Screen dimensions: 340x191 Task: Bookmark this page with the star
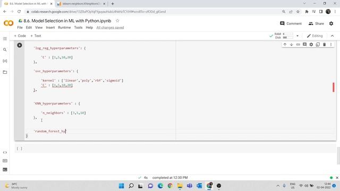point(298,12)
